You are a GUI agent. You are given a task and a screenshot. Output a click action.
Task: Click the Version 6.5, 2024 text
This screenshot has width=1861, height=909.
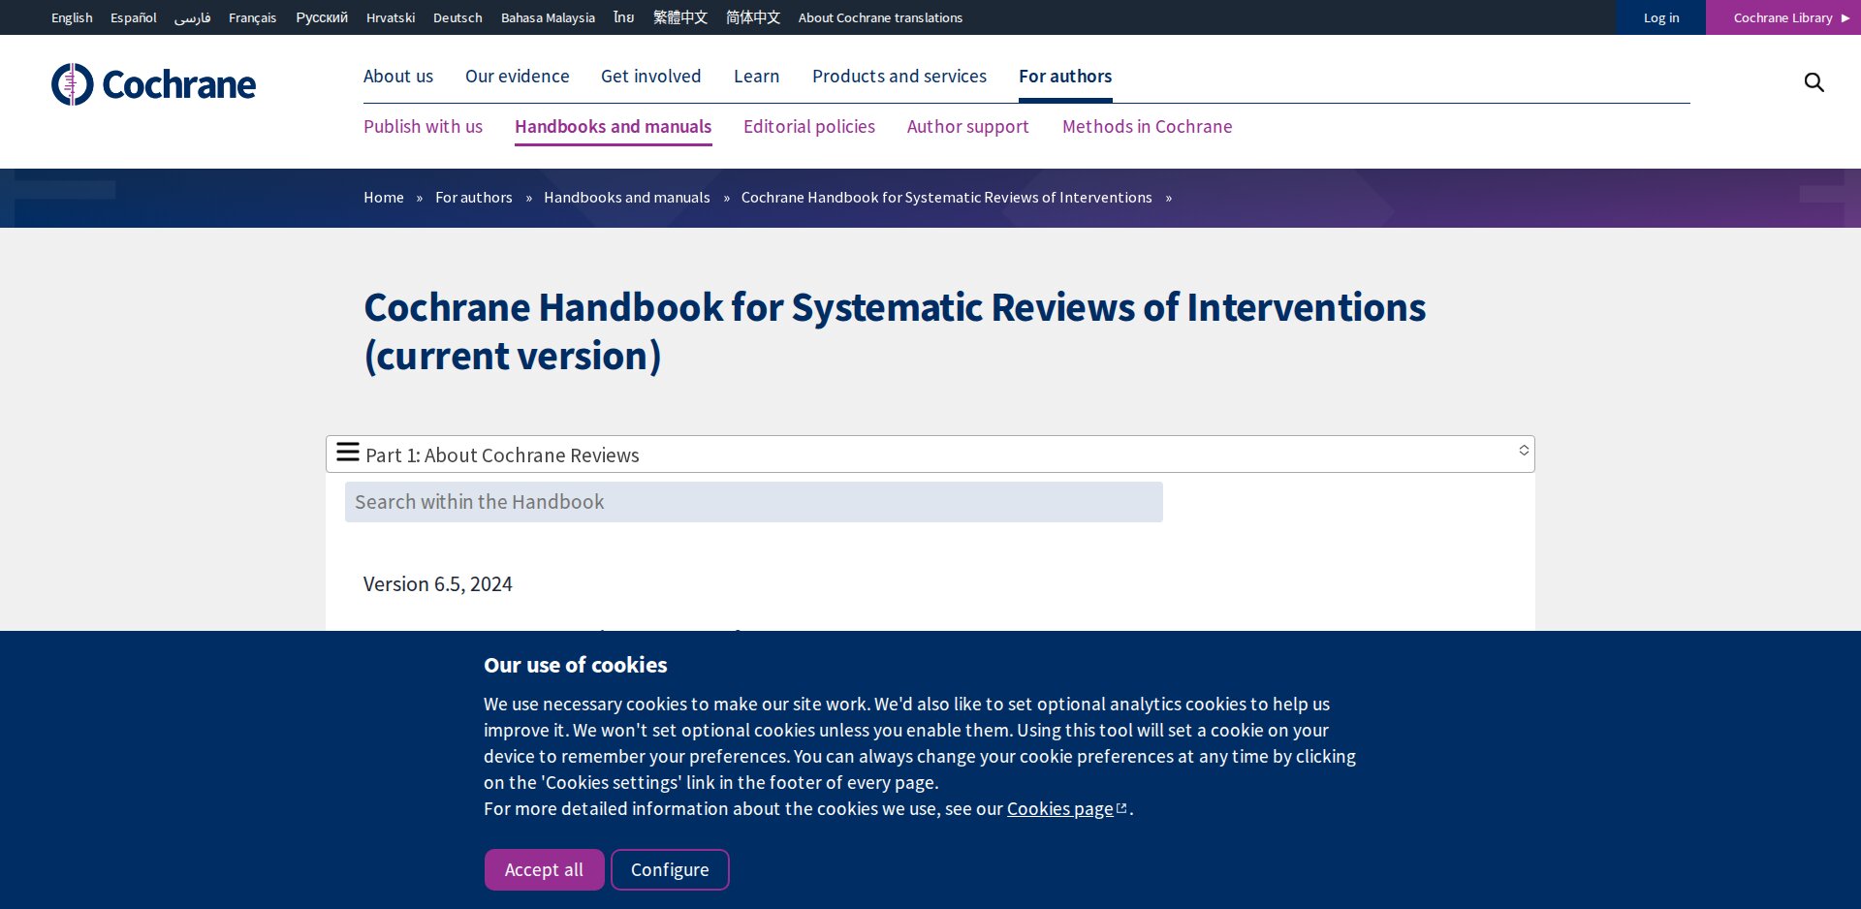(x=438, y=583)
